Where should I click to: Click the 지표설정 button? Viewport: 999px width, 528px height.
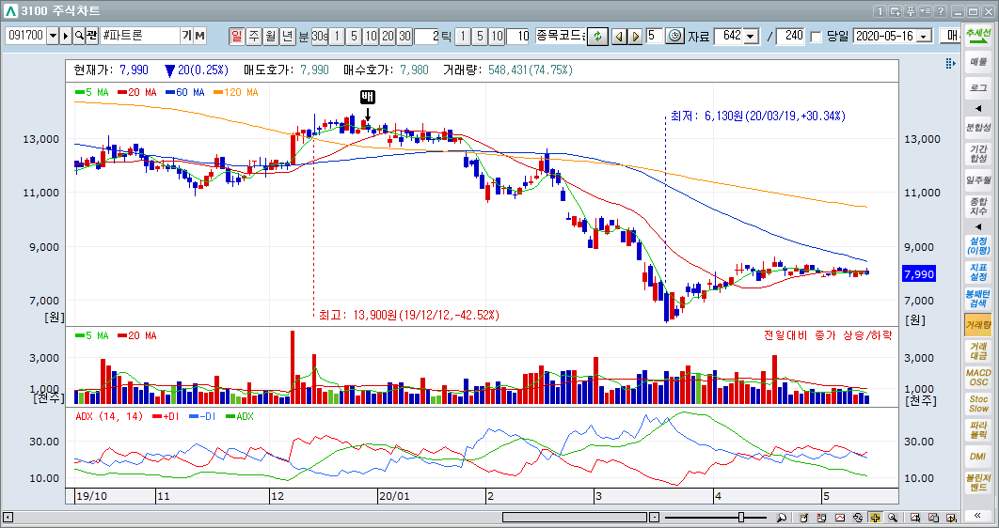coord(978,272)
